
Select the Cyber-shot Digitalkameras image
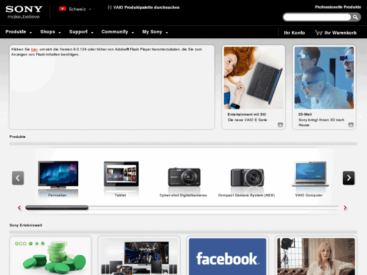click(x=184, y=177)
